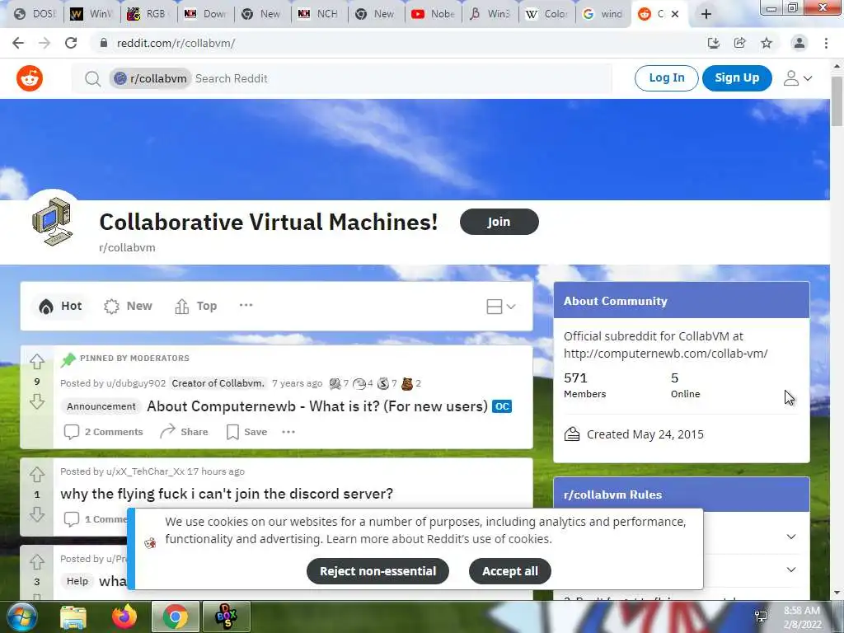
Task: Close the active Reddit tab
Action: point(675,14)
